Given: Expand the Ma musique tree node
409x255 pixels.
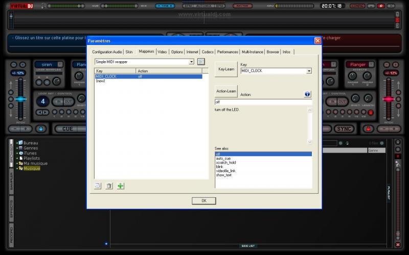Looking at the screenshot, I should [17, 163].
